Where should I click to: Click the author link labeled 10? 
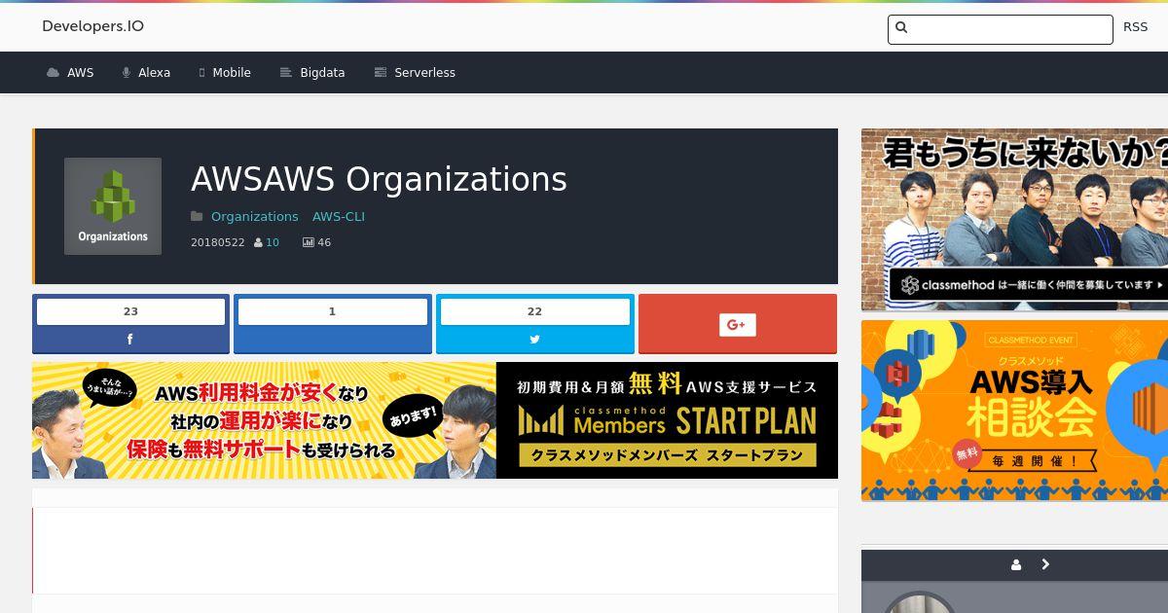click(273, 242)
